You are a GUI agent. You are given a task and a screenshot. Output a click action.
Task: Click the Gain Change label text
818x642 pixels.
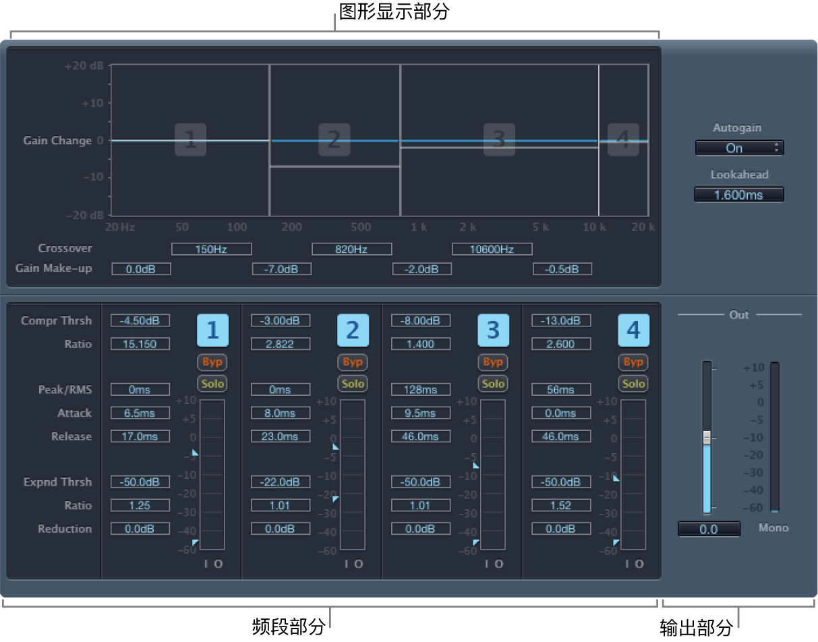pos(57,141)
